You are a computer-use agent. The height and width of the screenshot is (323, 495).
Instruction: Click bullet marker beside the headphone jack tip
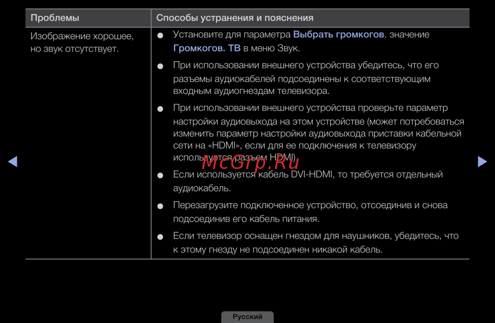(x=160, y=237)
